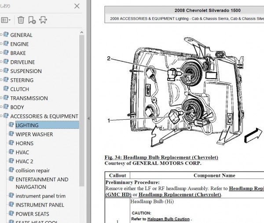Expand the BRAKE bookmark
Image resolution: width=264 pixels, height=223 pixels.
tap(1, 53)
